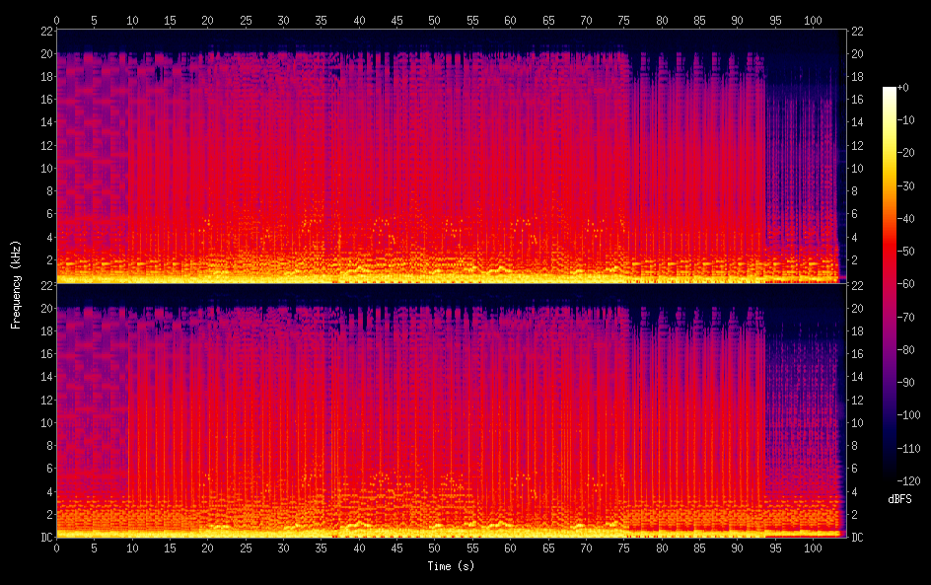Click the Frequency (kHz) axis label
The image size is (931, 585).
(x=16, y=283)
